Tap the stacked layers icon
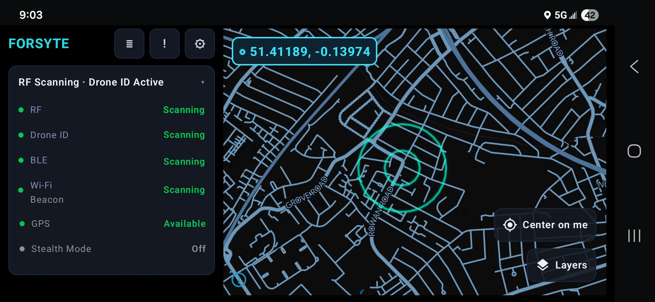The image size is (655, 302). [543, 265]
